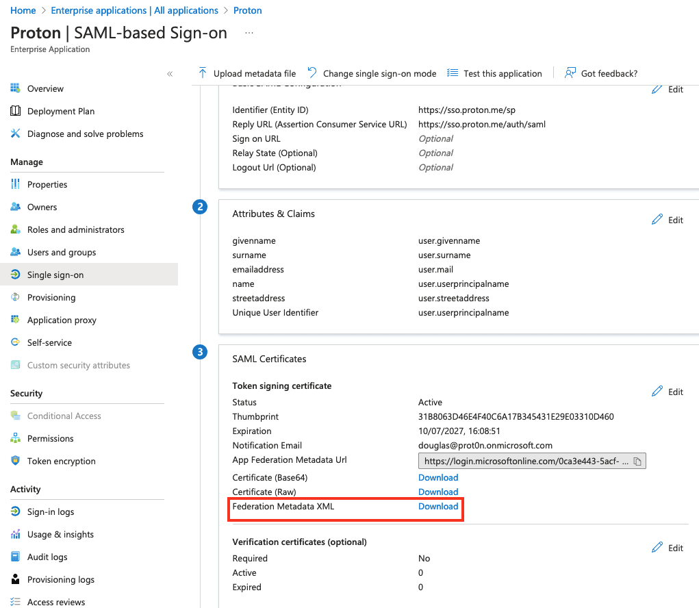Open Roles and administrators menu item
The width and height of the screenshot is (699, 608).
(x=76, y=229)
